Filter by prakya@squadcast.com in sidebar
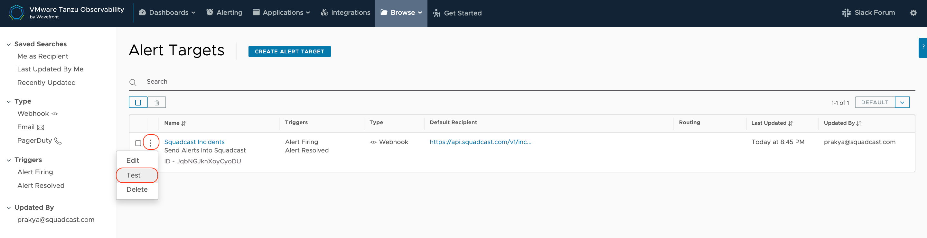 (x=56, y=220)
